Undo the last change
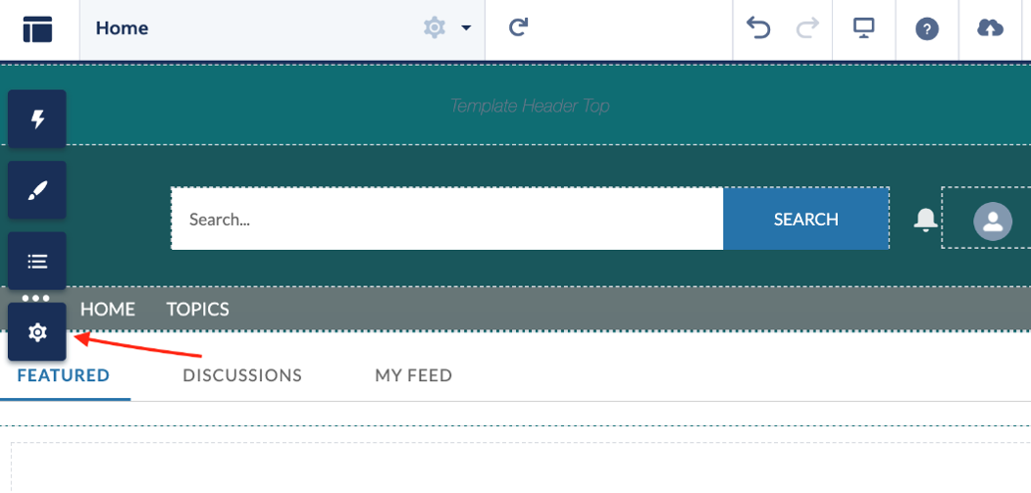The height and width of the screenshot is (493, 1031). (x=758, y=28)
